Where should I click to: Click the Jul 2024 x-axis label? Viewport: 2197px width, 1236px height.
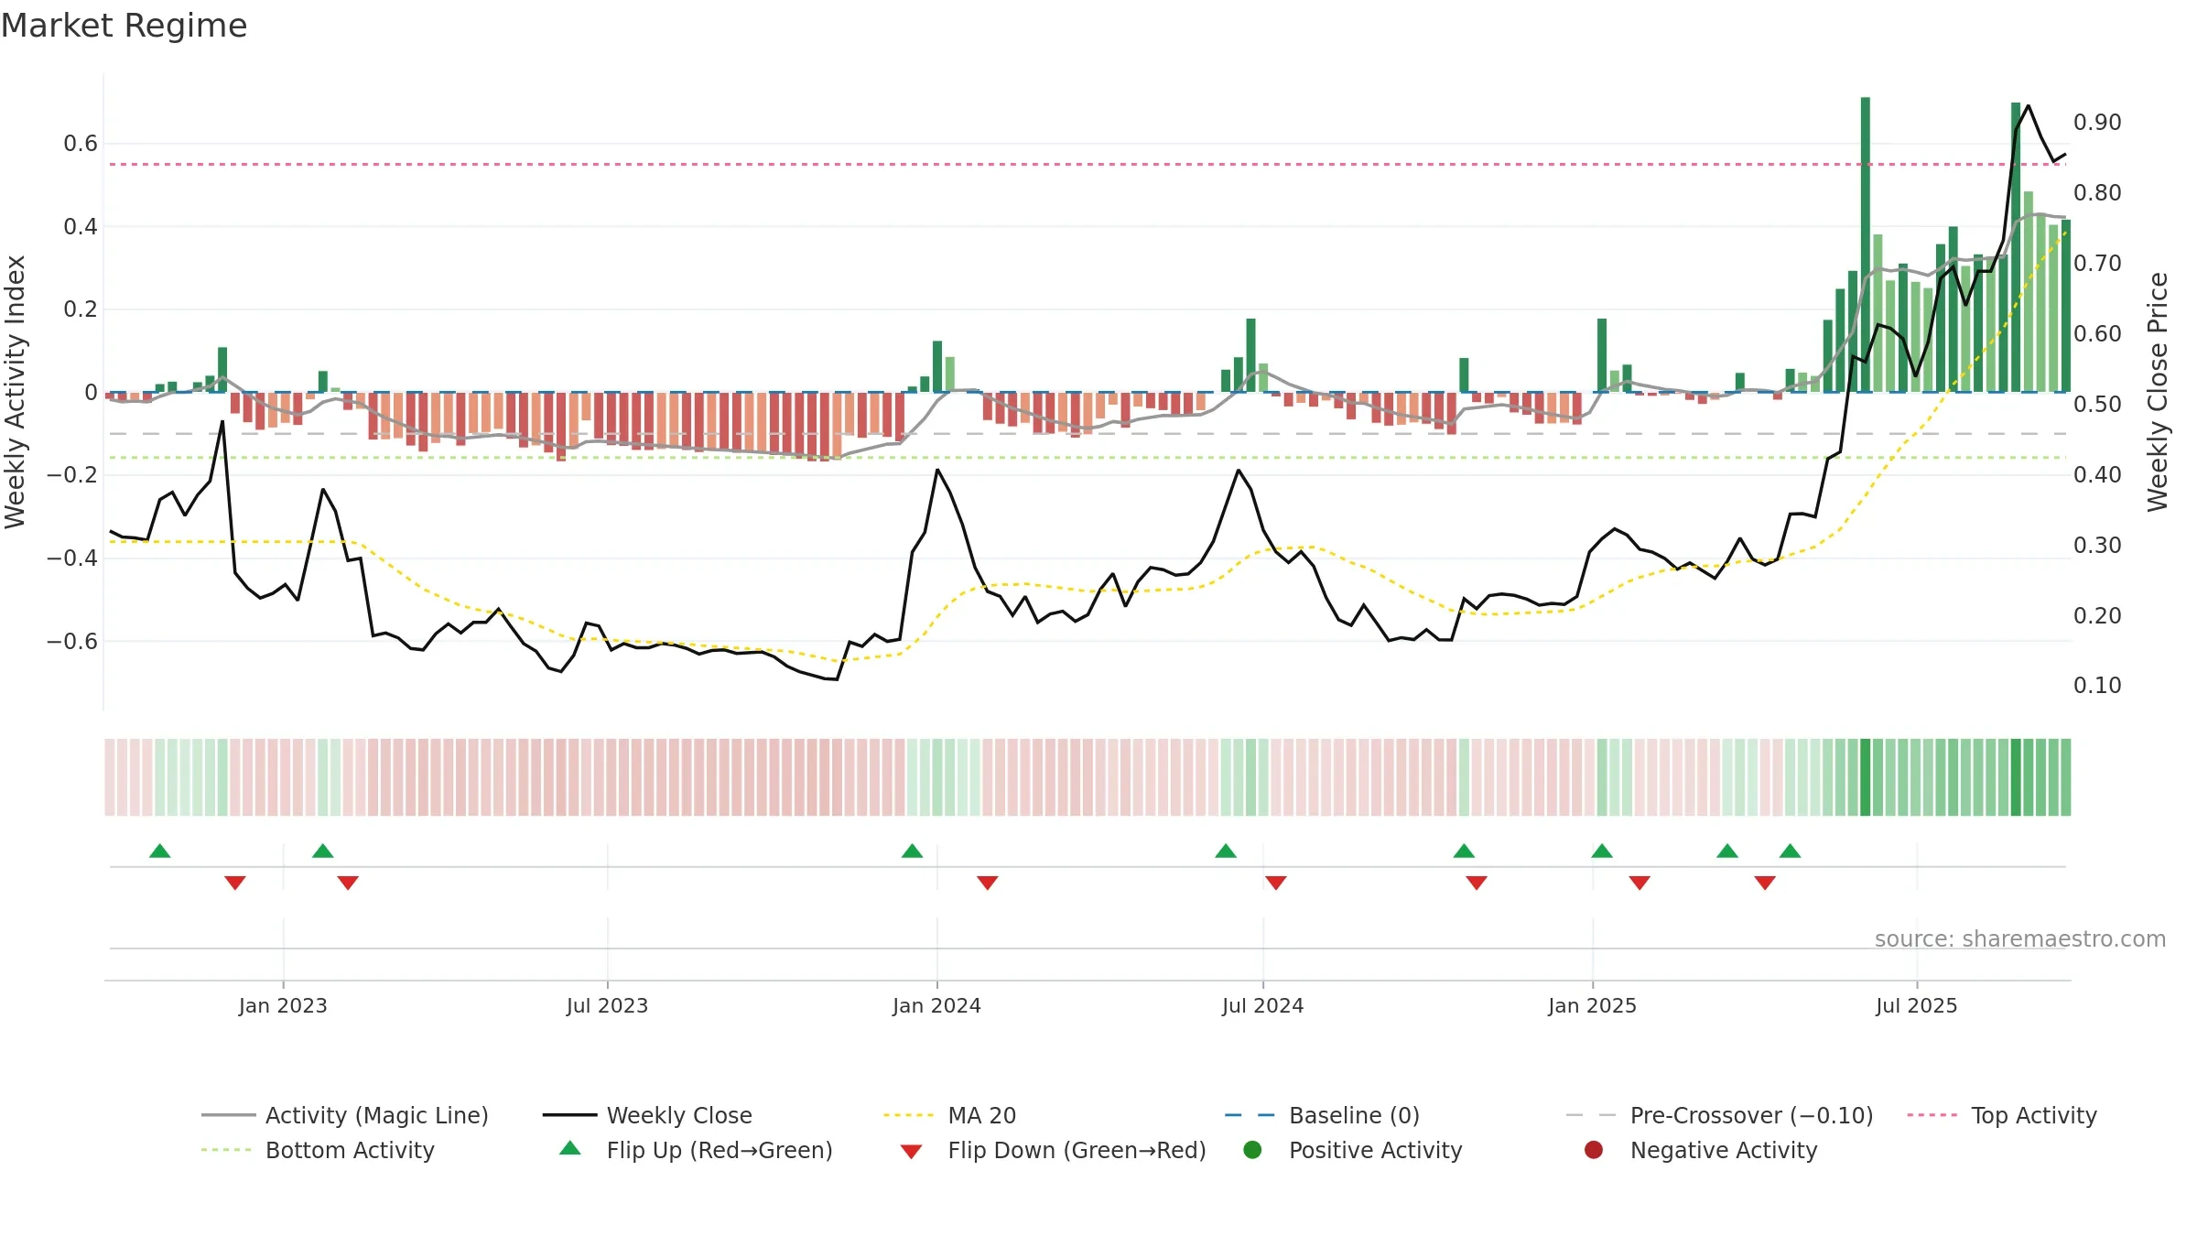click(x=1262, y=1005)
